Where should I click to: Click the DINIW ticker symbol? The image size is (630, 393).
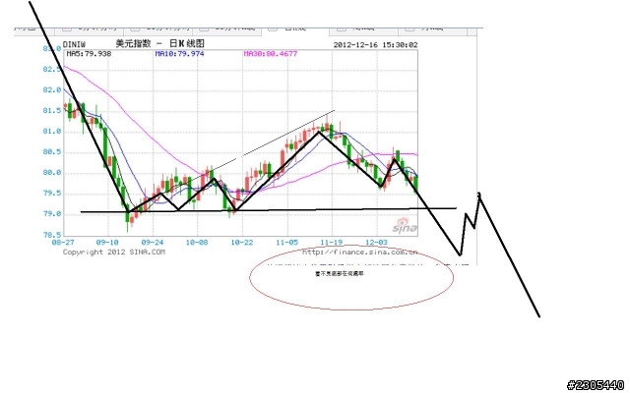pos(74,44)
